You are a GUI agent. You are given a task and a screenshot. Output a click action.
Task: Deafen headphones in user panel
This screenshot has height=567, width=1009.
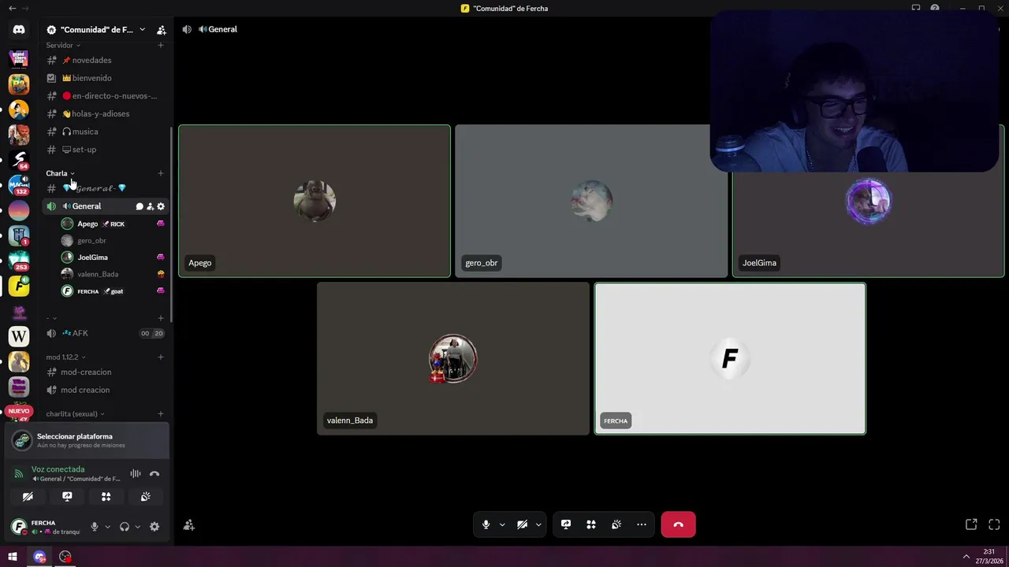click(x=125, y=527)
